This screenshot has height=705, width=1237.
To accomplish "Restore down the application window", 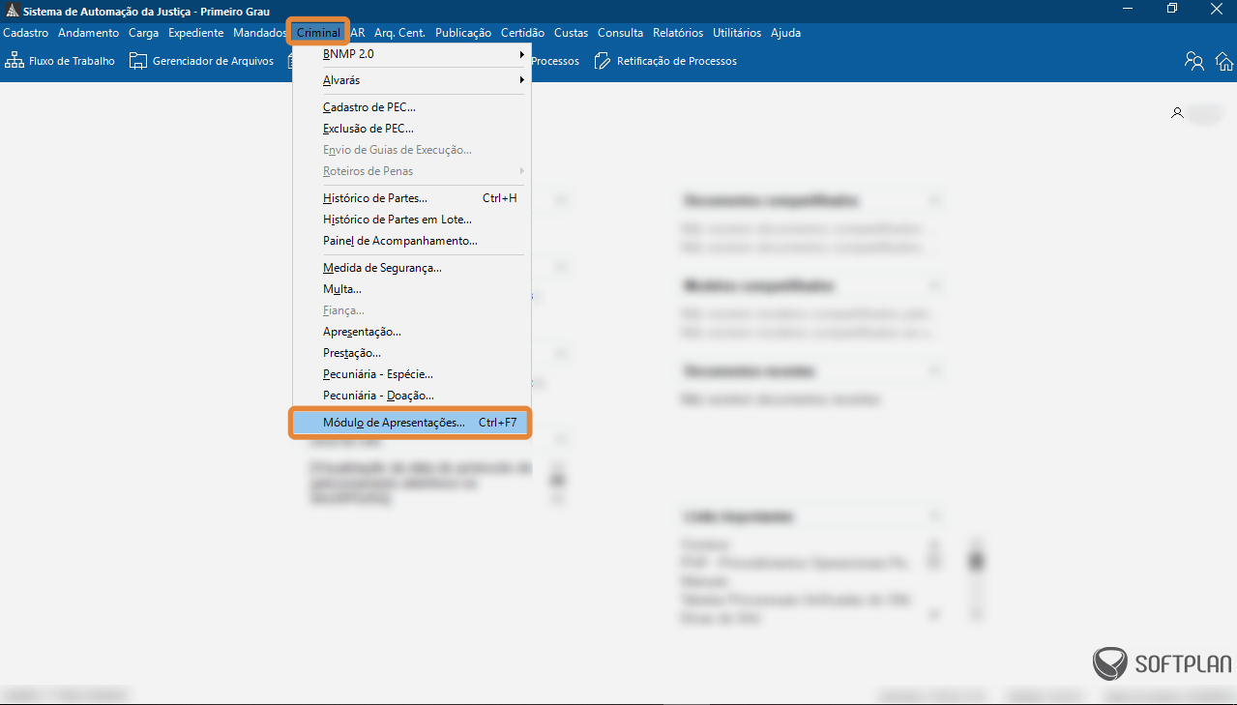I will [x=1172, y=9].
